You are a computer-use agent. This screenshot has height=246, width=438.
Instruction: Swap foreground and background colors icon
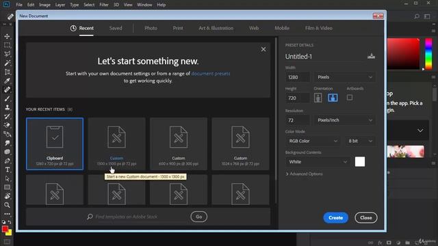(10, 222)
